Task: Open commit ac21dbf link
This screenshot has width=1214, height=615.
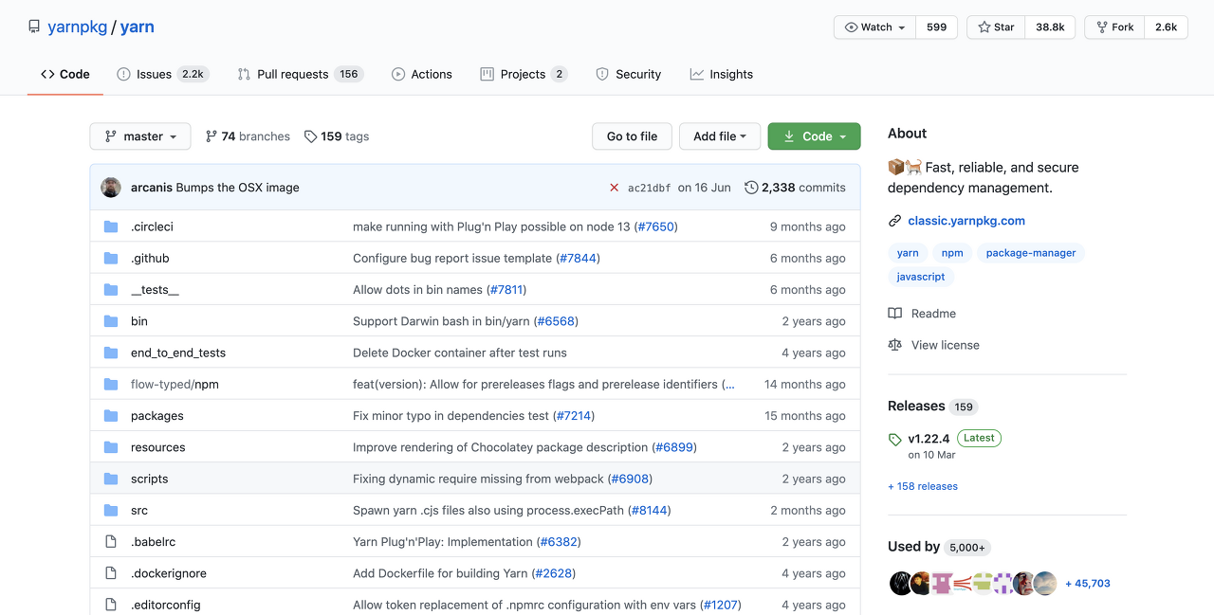Action: point(649,188)
